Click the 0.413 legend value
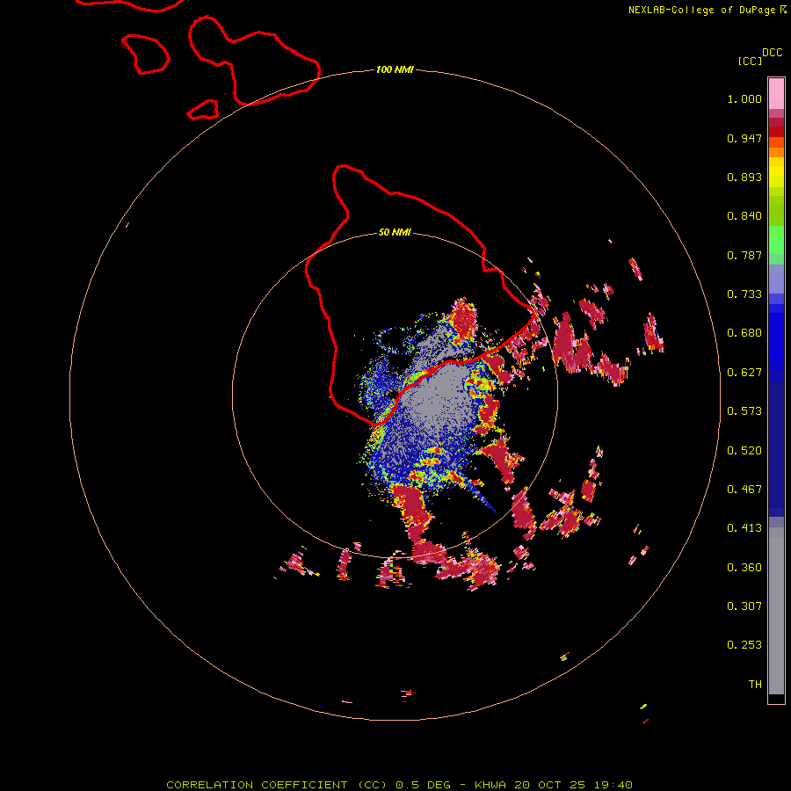This screenshot has height=791, width=791. point(744,528)
